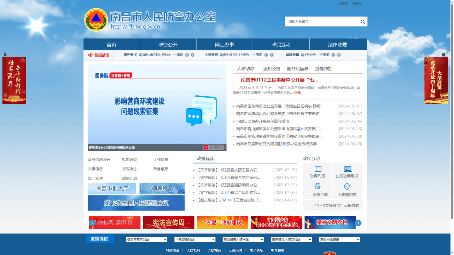This screenshot has height=255, width=454.
Task: Switch to slide 1 in slideshow
Action: point(206,147)
